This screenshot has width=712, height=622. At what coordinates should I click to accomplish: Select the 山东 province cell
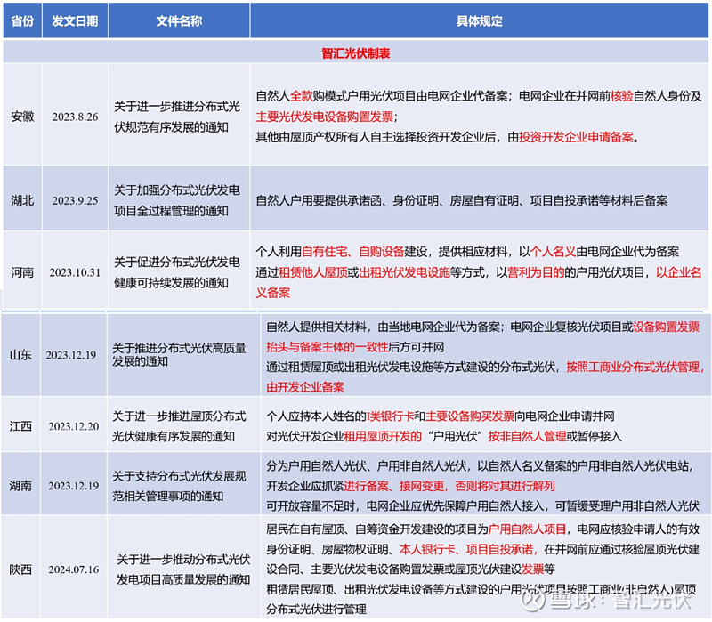coord(20,354)
